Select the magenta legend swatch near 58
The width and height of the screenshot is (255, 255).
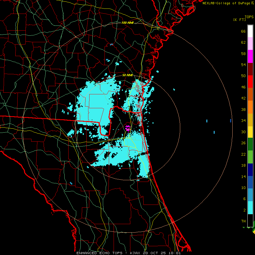(x=250, y=56)
